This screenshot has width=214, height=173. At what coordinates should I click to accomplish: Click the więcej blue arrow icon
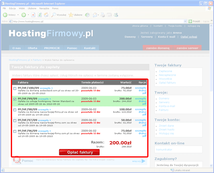point(143,161)
